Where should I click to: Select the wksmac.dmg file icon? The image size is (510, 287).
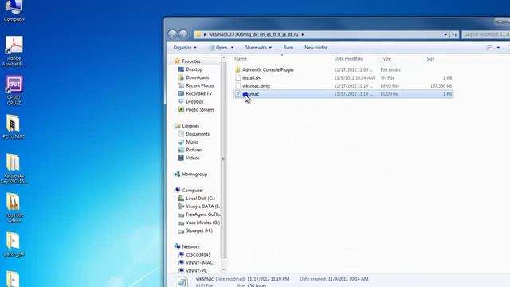pyautogui.click(x=237, y=86)
